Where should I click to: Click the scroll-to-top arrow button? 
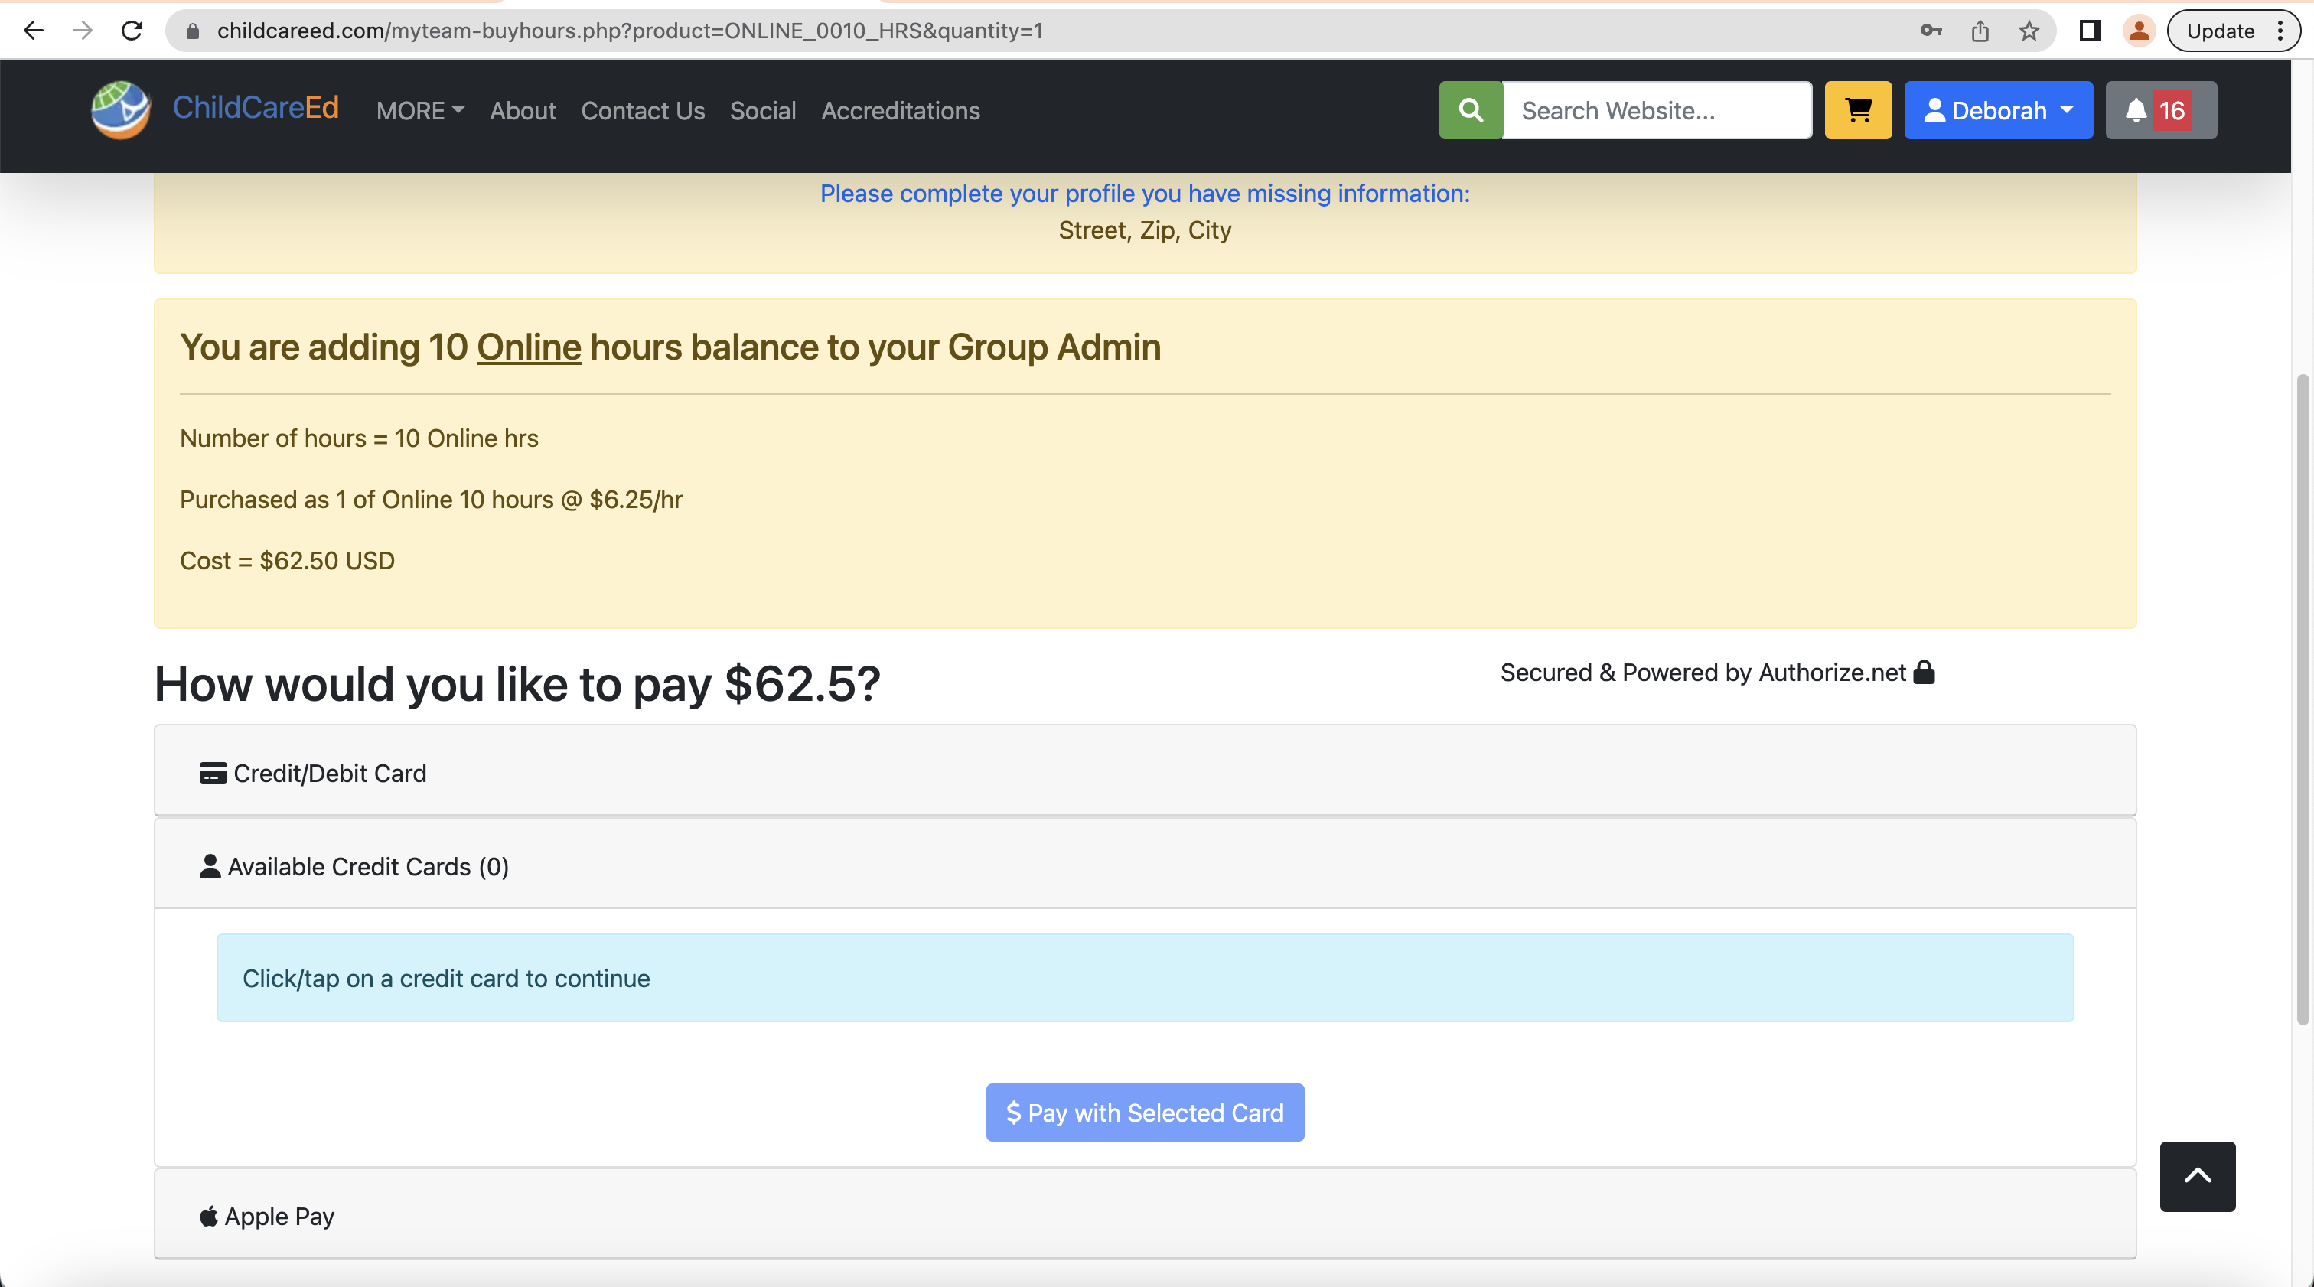coord(2198,1176)
